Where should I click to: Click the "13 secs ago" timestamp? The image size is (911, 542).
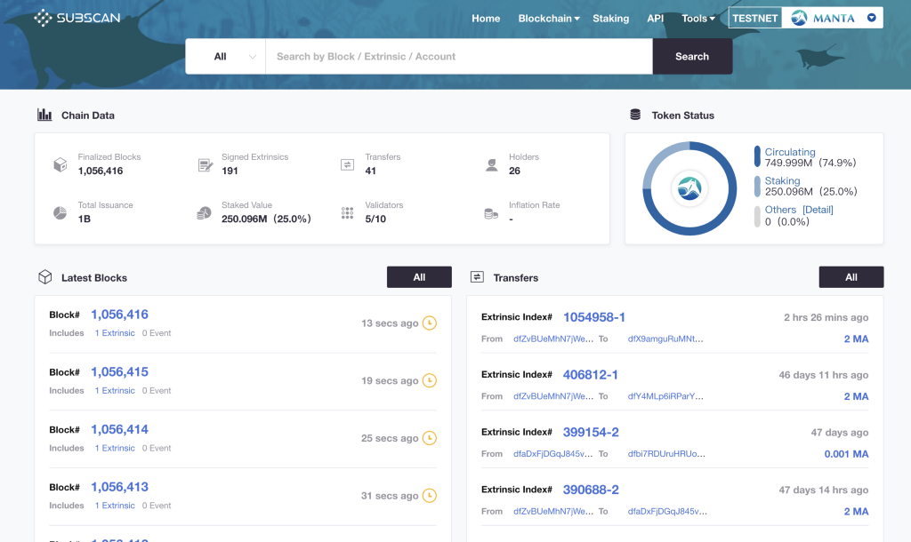pos(390,323)
